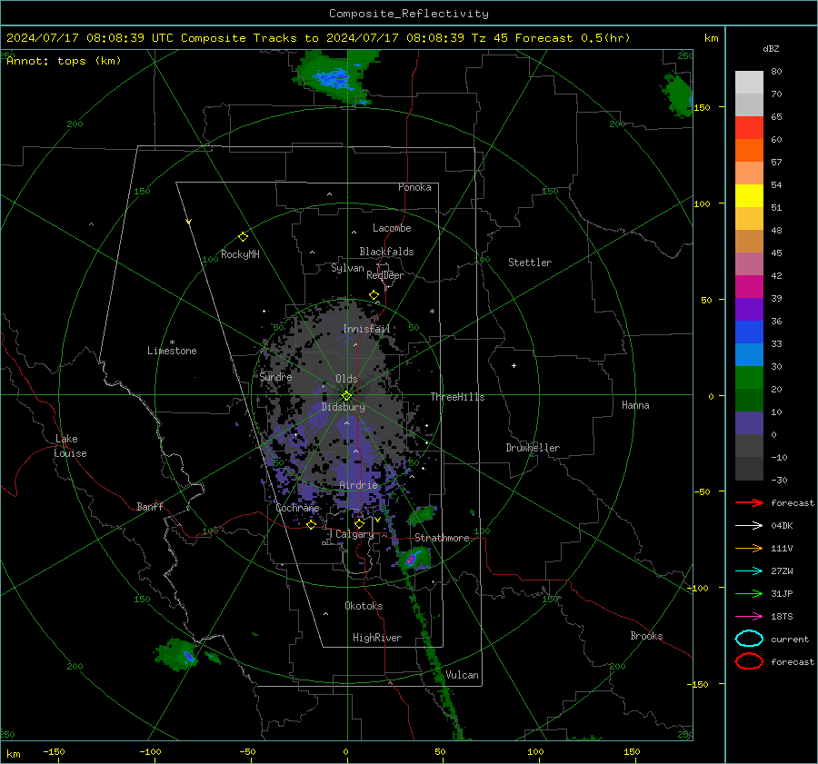Click the purple swatch in dBZ scale
Screen dimensions: 818x764
[749, 309]
